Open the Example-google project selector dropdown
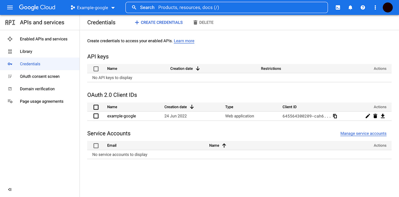 pos(93,8)
